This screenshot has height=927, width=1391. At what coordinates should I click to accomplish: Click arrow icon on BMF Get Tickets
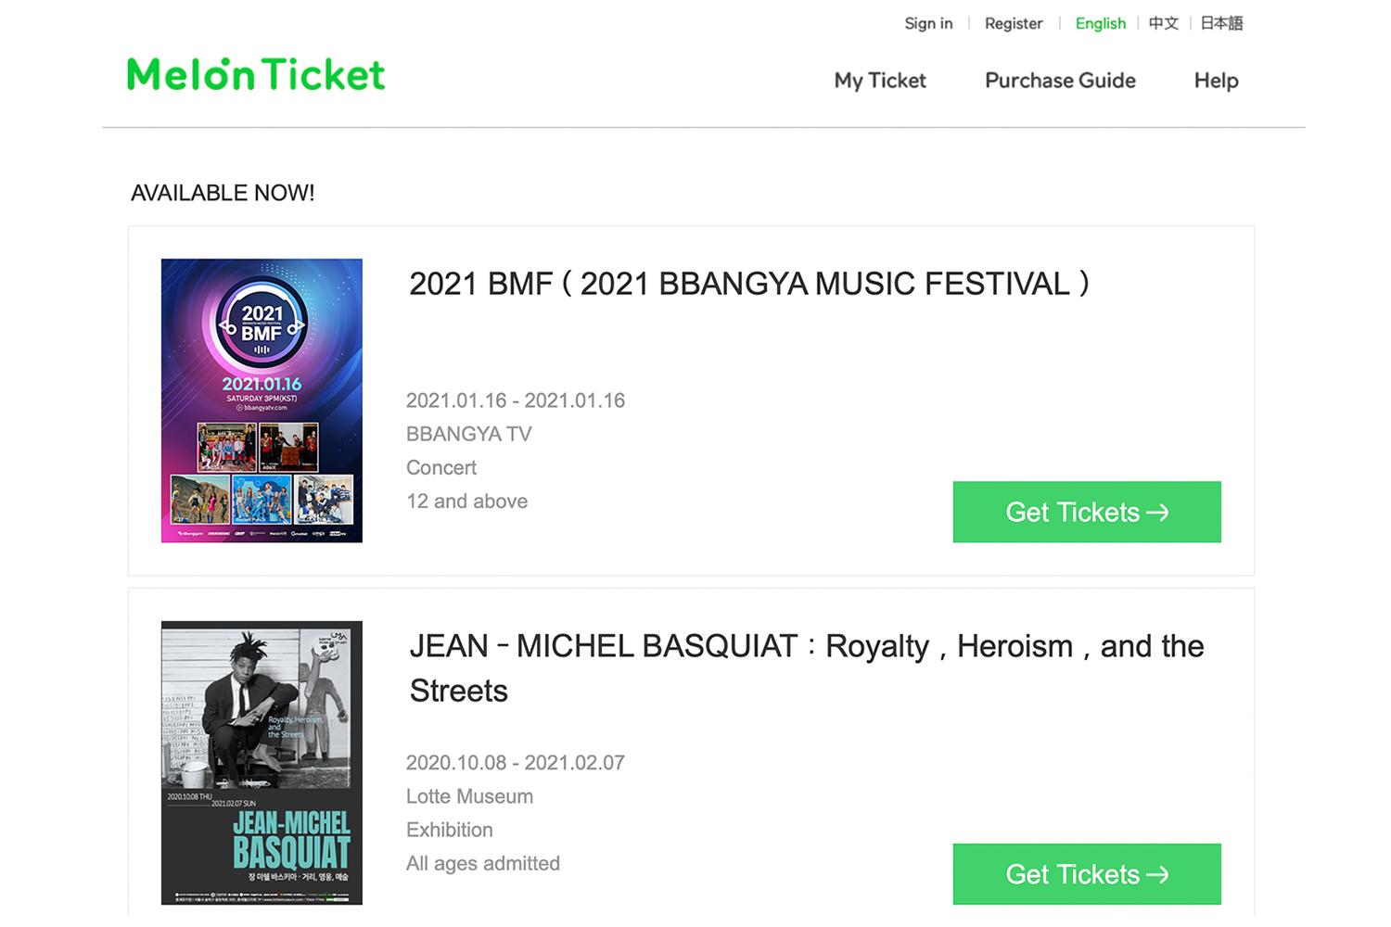[x=1157, y=512]
